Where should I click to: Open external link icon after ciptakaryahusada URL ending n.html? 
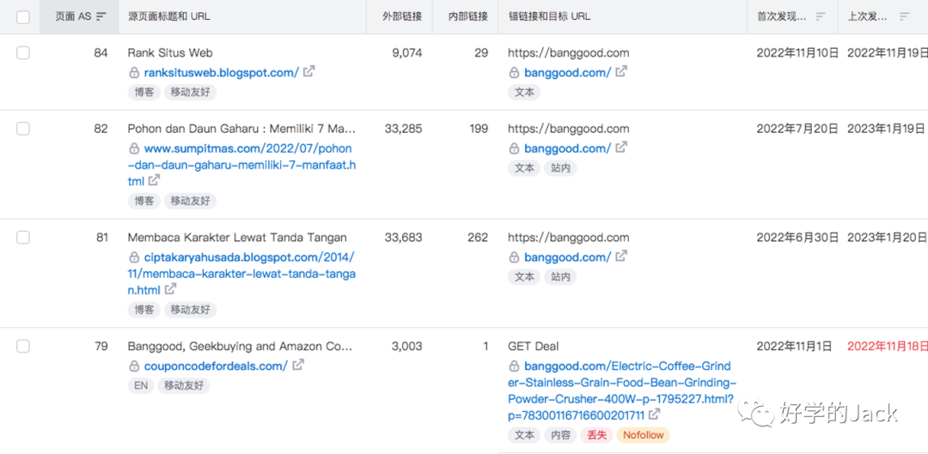pos(170,290)
